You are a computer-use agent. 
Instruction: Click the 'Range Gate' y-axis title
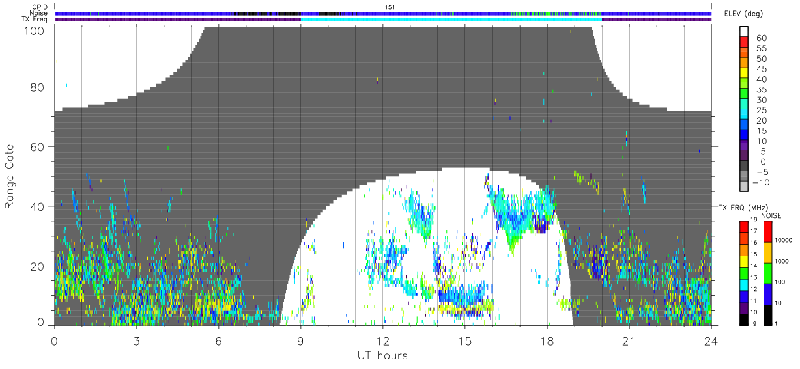pos(10,176)
